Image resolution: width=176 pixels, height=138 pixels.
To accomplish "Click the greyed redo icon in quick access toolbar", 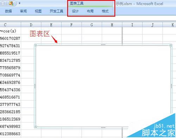I will click(x=3, y=3).
